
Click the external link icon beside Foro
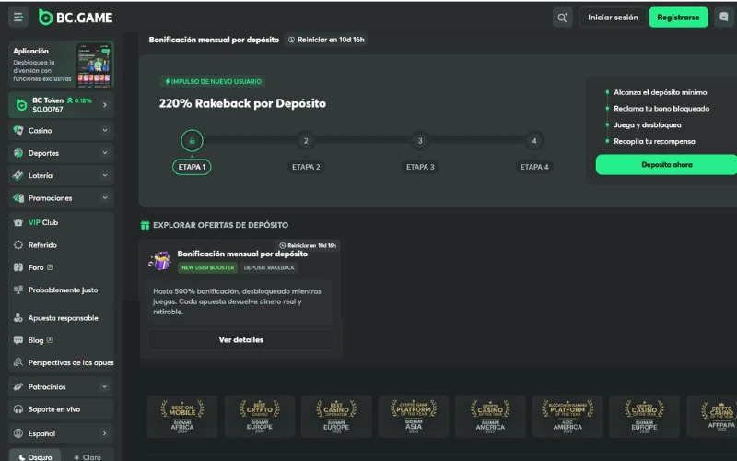pos(50,267)
